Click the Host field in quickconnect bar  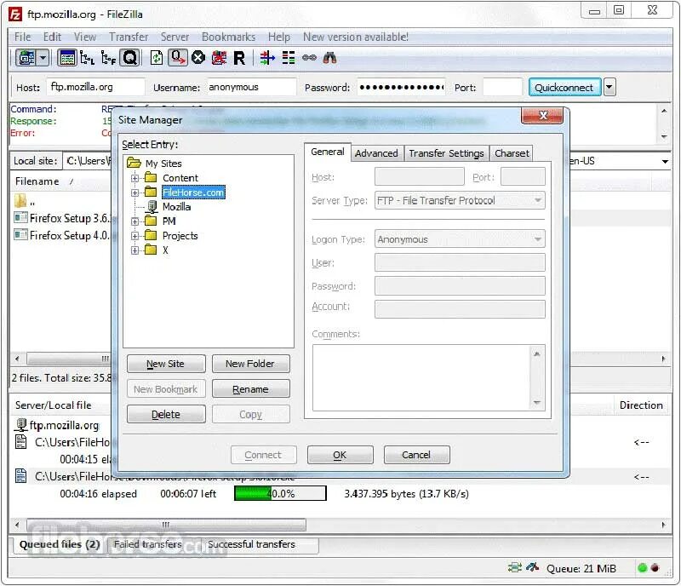(95, 87)
